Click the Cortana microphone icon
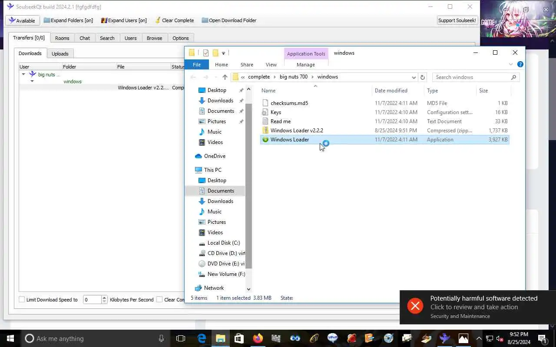 point(162,338)
